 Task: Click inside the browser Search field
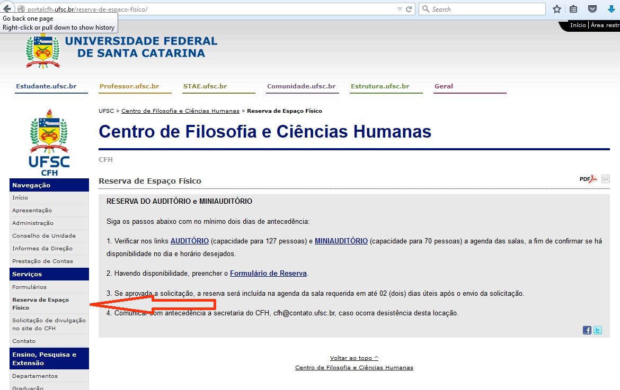click(x=482, y=9)
